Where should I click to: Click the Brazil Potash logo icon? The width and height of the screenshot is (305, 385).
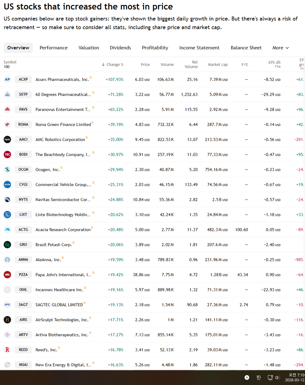click(x=7, y=245)
